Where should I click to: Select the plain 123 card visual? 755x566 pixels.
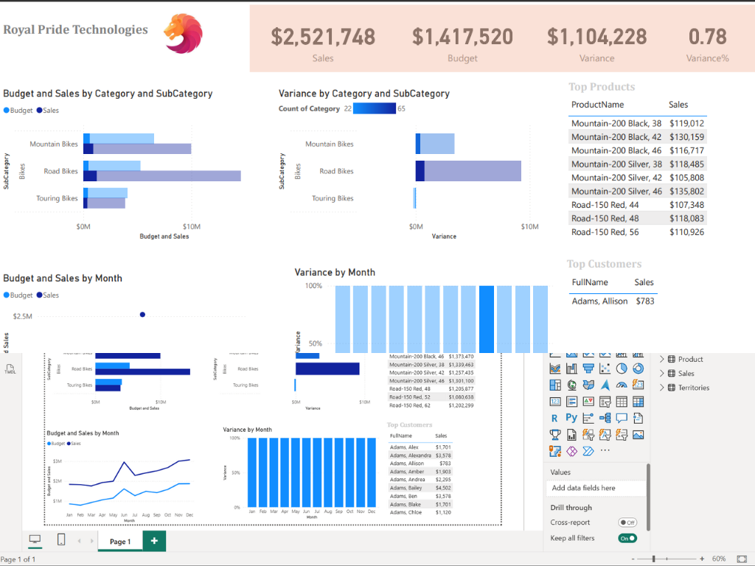(555, 402)
